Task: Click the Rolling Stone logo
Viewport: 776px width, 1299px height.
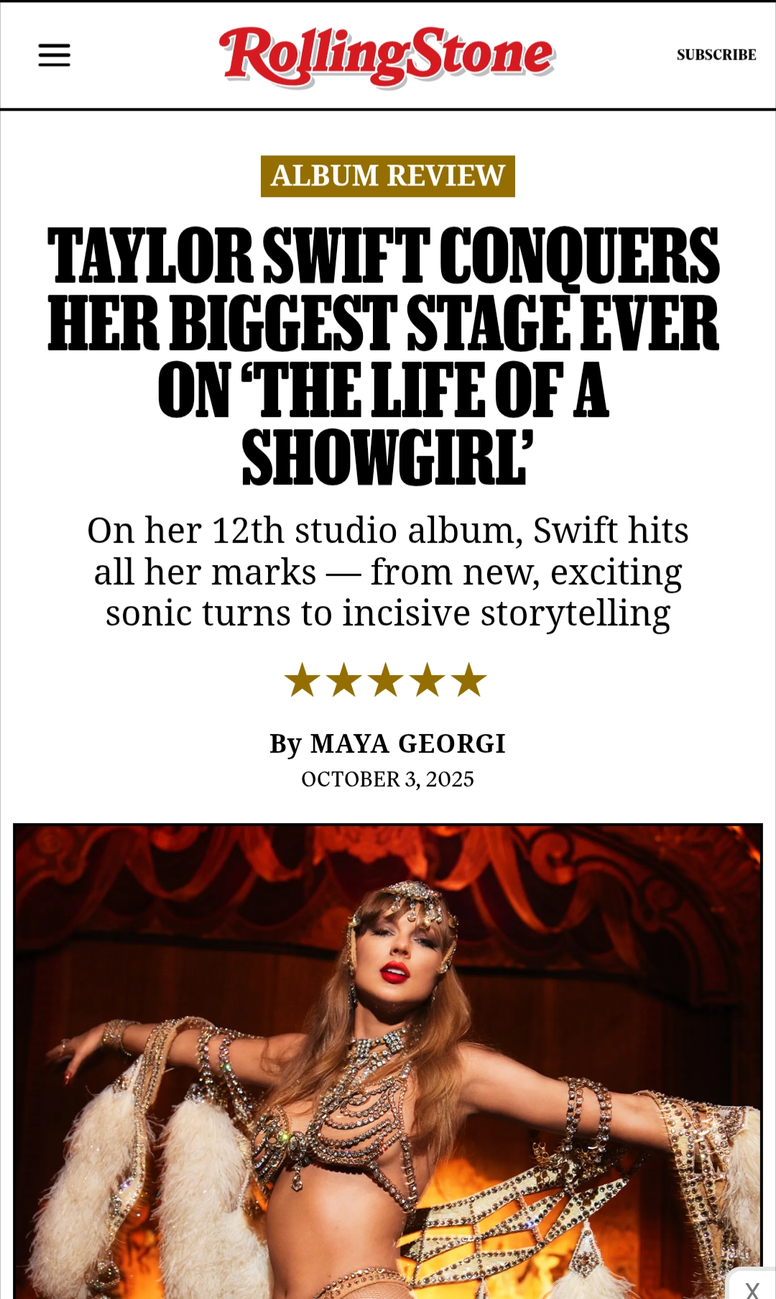Action: (387, 56)
